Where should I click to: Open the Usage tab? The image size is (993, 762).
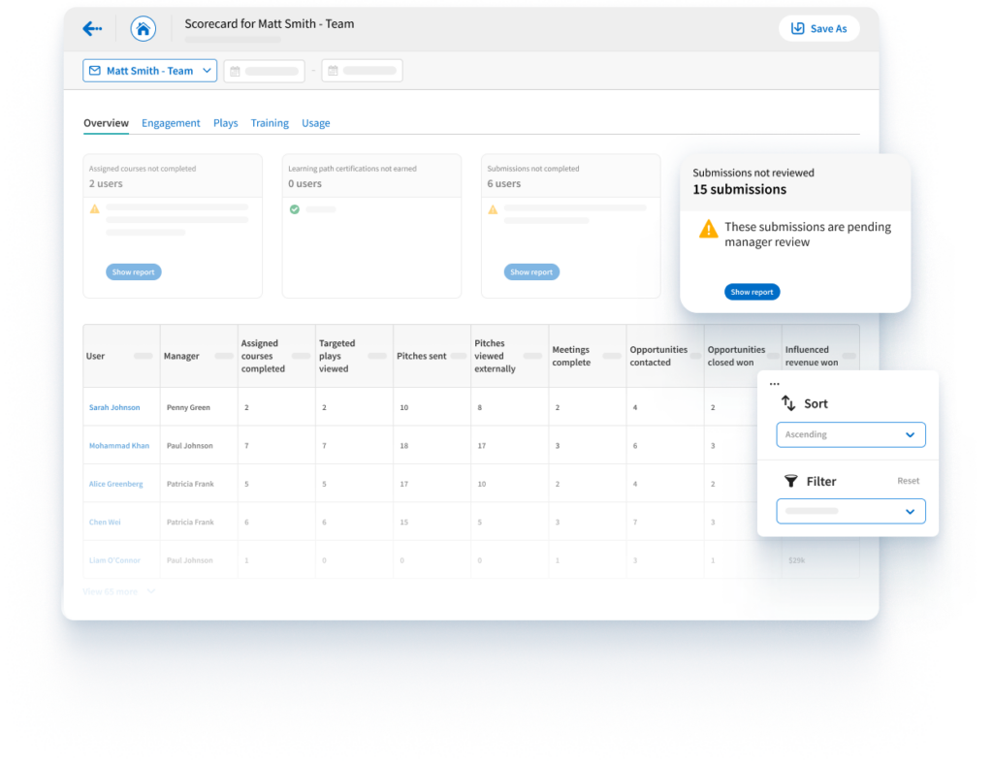[315, 123]
